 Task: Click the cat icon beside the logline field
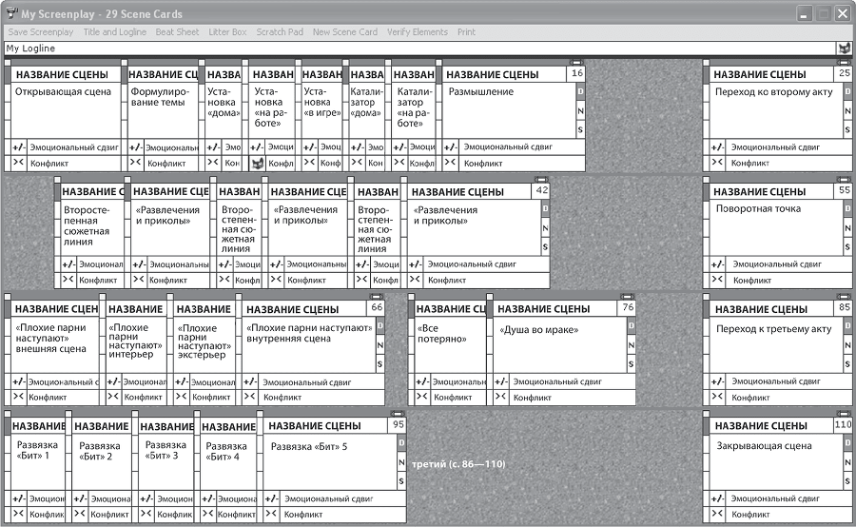[843, 49]
